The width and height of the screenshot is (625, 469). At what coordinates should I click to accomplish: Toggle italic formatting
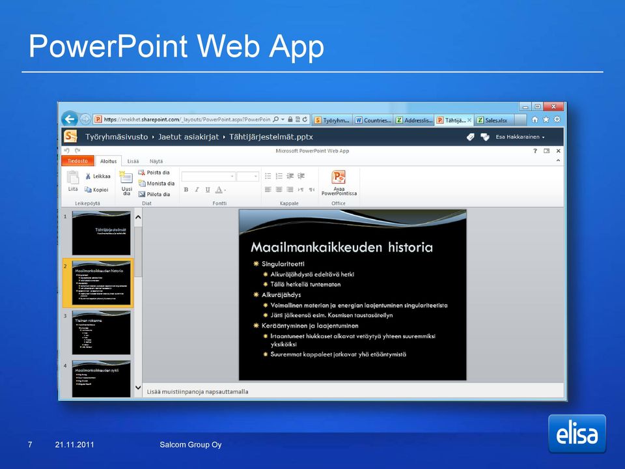(x=197, y=190)
